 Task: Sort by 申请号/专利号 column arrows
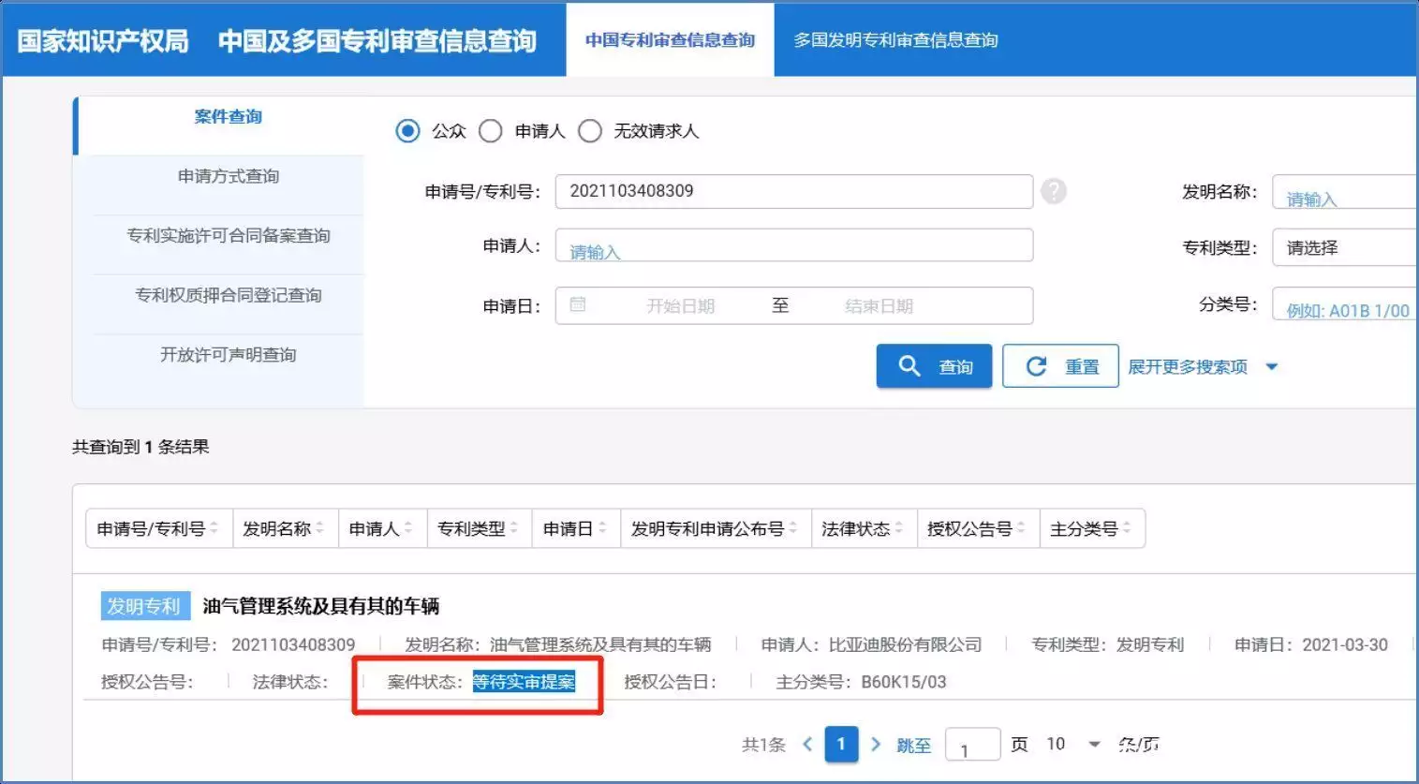214,529
